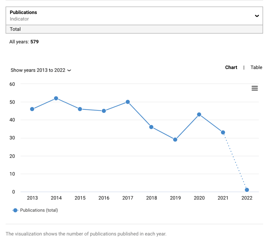The image size is (271, 242).
Task: Click the 2022 data point near zero
Action: coord(247,190)
